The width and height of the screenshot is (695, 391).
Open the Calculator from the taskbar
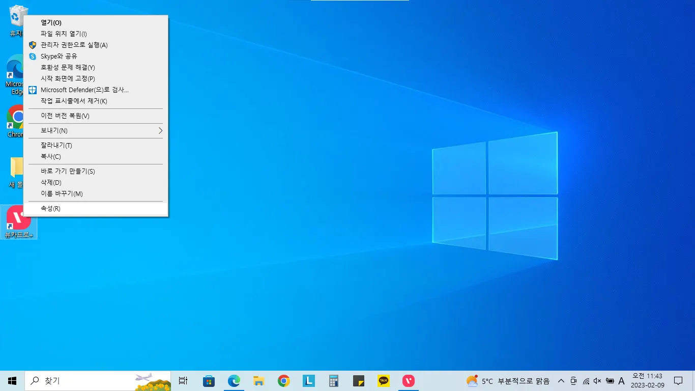pyautogui.click(x=334, y=381)
